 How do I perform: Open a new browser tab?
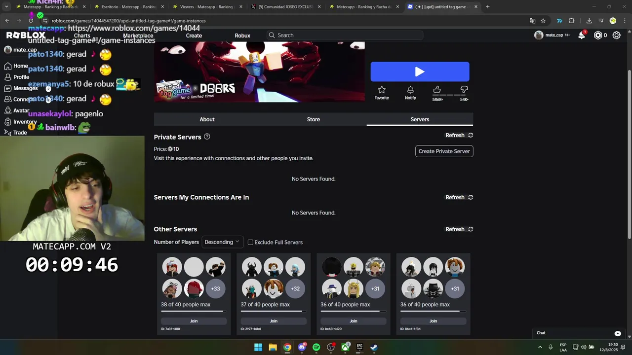tap(488, 7)
